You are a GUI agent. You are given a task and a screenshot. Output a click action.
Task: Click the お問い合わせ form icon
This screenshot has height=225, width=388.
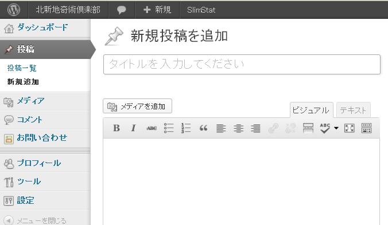click(x=9, y=139)
